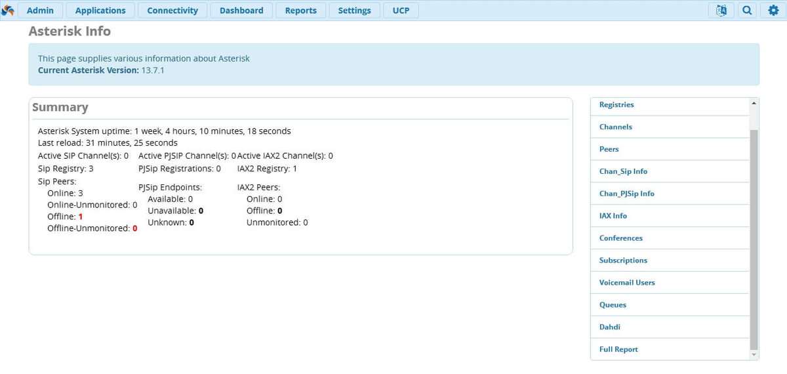
Task: Select Peers in the side list
Action: click(670, 149)
